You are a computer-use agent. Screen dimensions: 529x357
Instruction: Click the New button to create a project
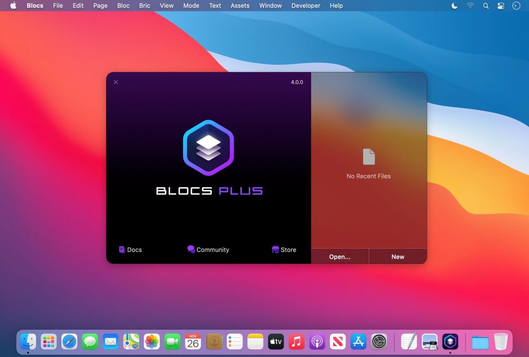[398, 256]
